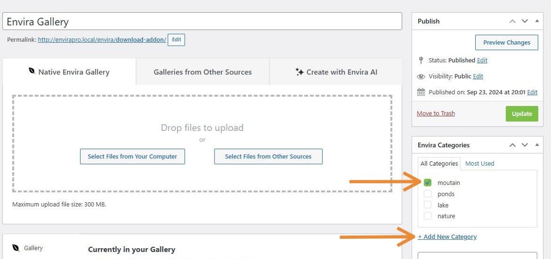
Task: Click the calendar icon beside Published on
Action: (x=421, y=92)
